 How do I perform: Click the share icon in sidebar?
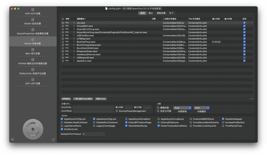[x=13, y=139]
